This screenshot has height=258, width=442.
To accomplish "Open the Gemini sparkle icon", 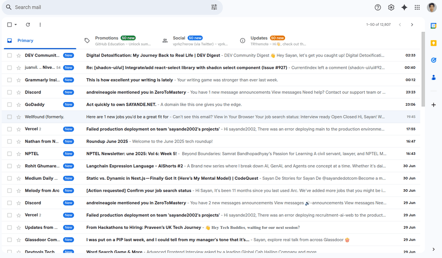I will [x=404, y=7].
